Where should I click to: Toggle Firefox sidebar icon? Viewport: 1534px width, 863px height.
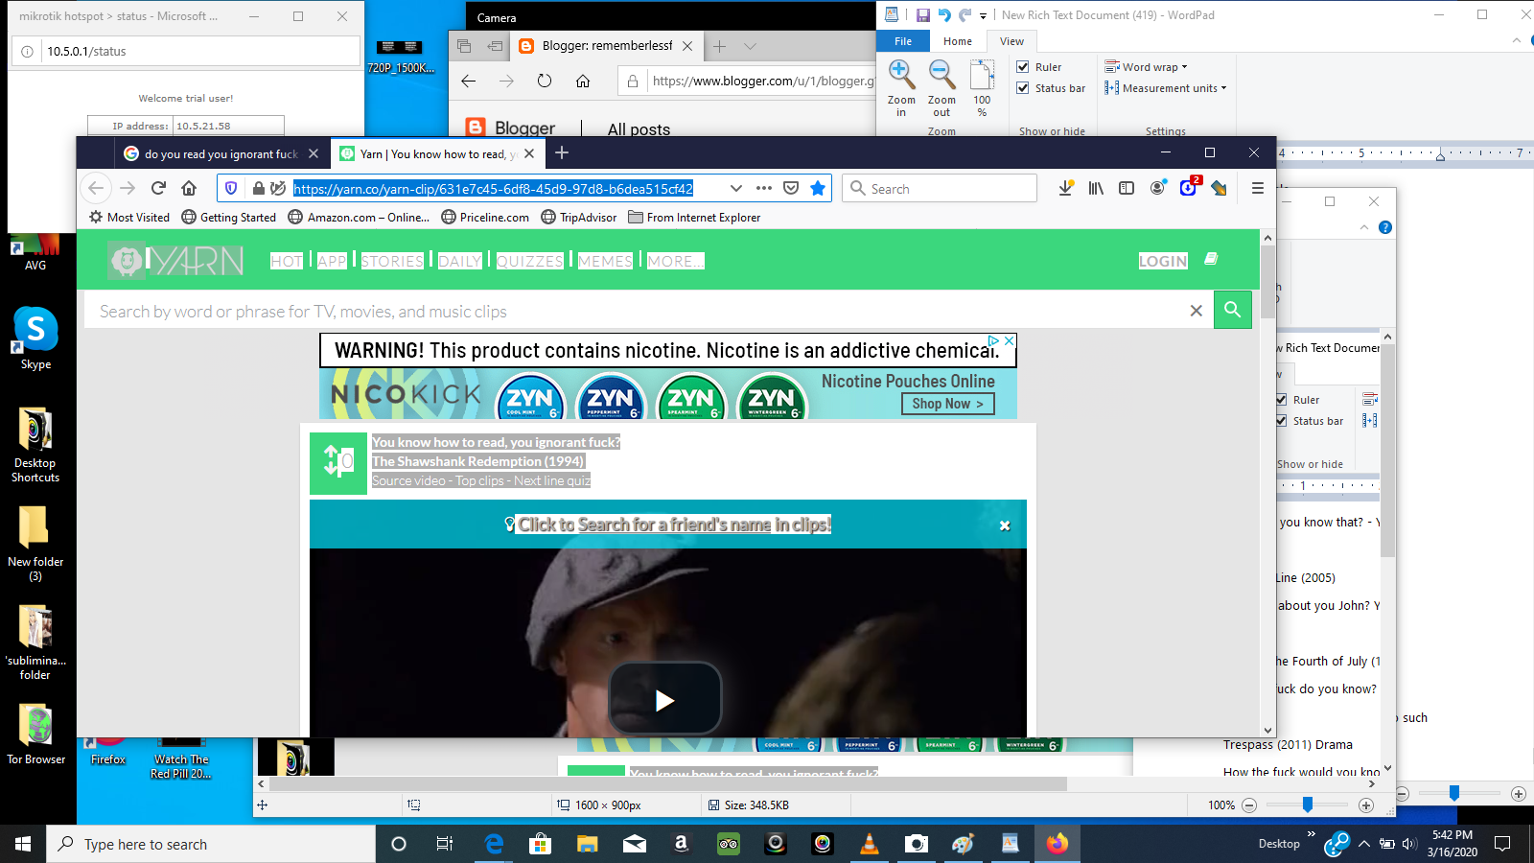pos(1127,188)
